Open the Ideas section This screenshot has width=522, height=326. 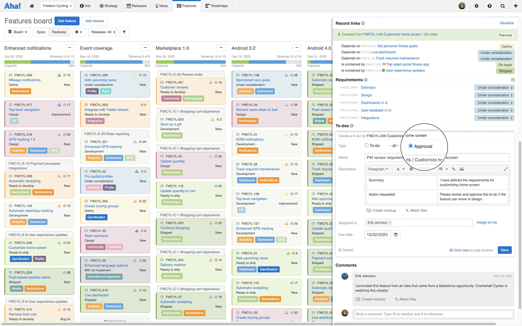click(161, 6)
